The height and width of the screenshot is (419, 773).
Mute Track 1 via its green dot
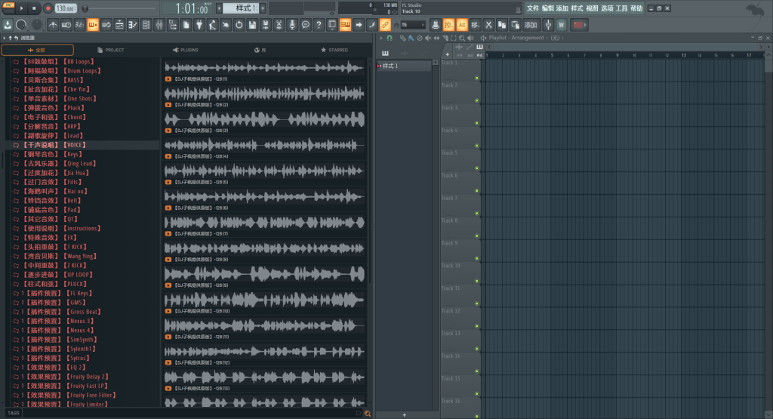[477, 78]
